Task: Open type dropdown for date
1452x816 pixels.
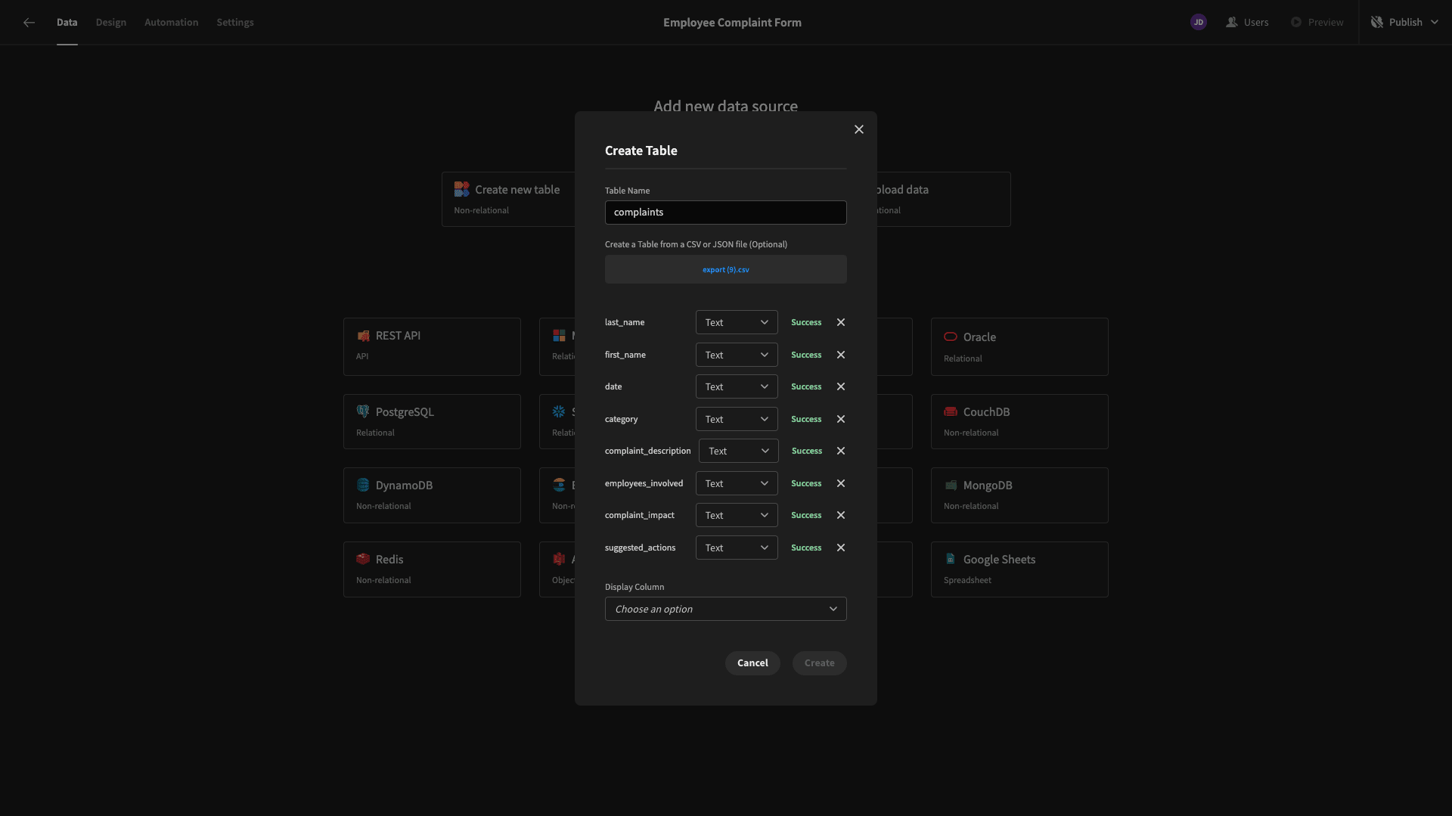Action: click(737, 386)
